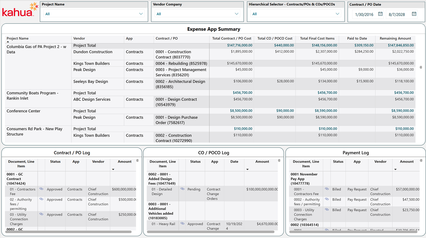
Task: Open link icon for 03 - Utility Connection Charges contract row
Action: (41, 214)
